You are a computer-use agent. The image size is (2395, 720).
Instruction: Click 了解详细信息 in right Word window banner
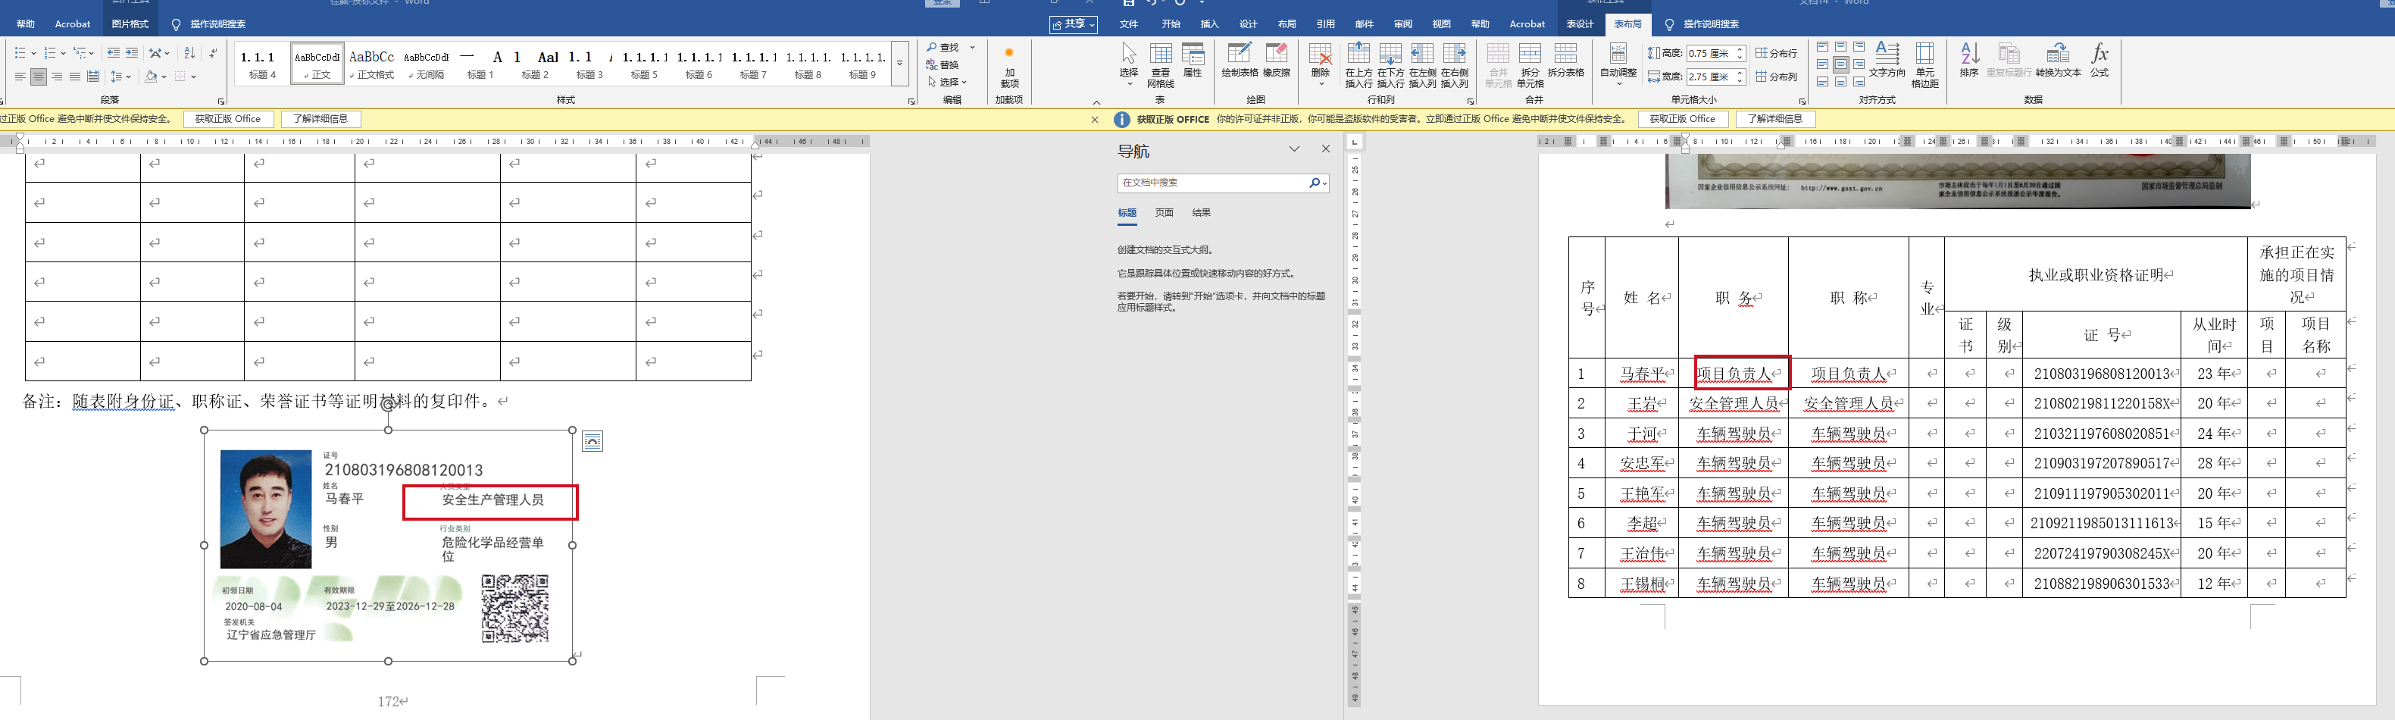point(1775,119)
